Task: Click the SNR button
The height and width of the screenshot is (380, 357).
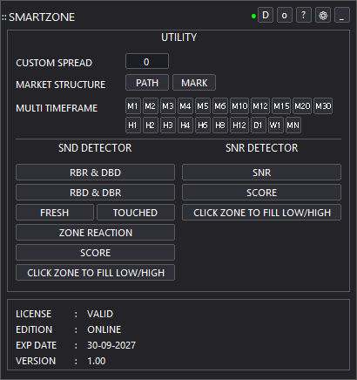Action: coord(261,173)
